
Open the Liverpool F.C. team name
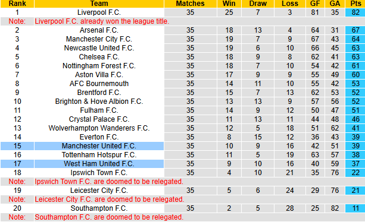[x=99, y=12]
